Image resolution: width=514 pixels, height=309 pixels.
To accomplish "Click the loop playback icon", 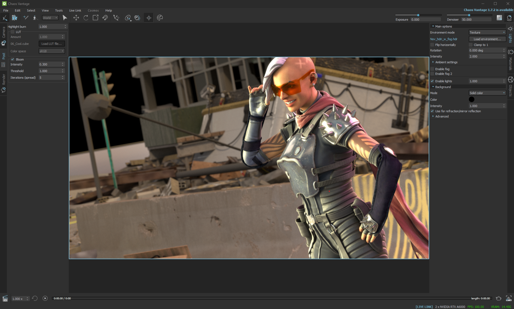I will coord(35,298).
